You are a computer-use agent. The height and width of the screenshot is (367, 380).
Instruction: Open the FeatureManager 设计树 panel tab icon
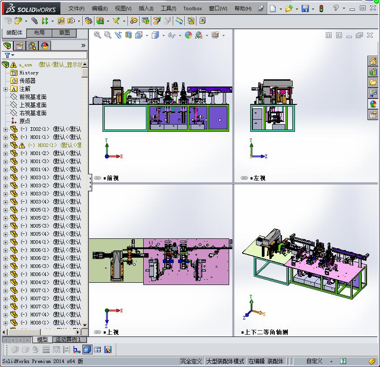click(6, 45)
